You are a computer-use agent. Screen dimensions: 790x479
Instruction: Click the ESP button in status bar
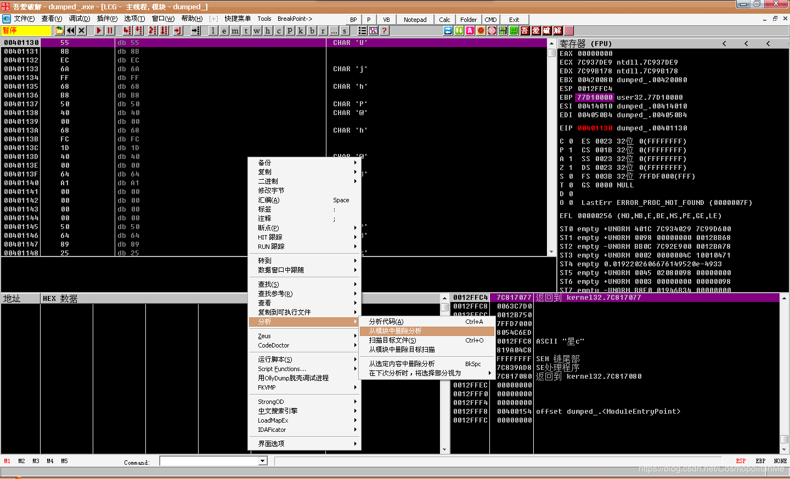[x=741, y=461]
